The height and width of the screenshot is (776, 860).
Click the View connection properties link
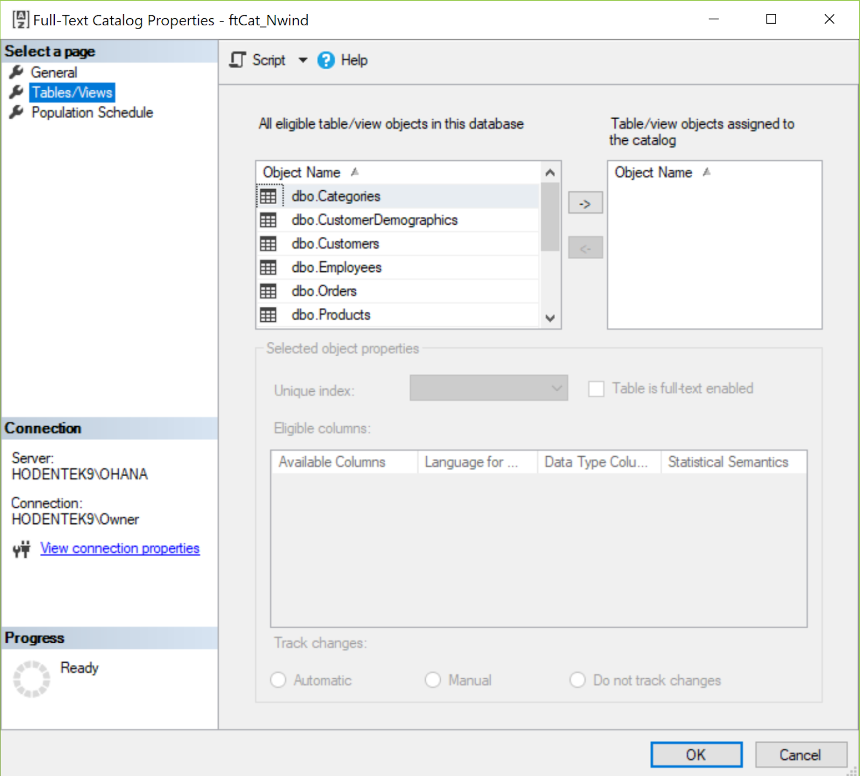coord(120,549)
